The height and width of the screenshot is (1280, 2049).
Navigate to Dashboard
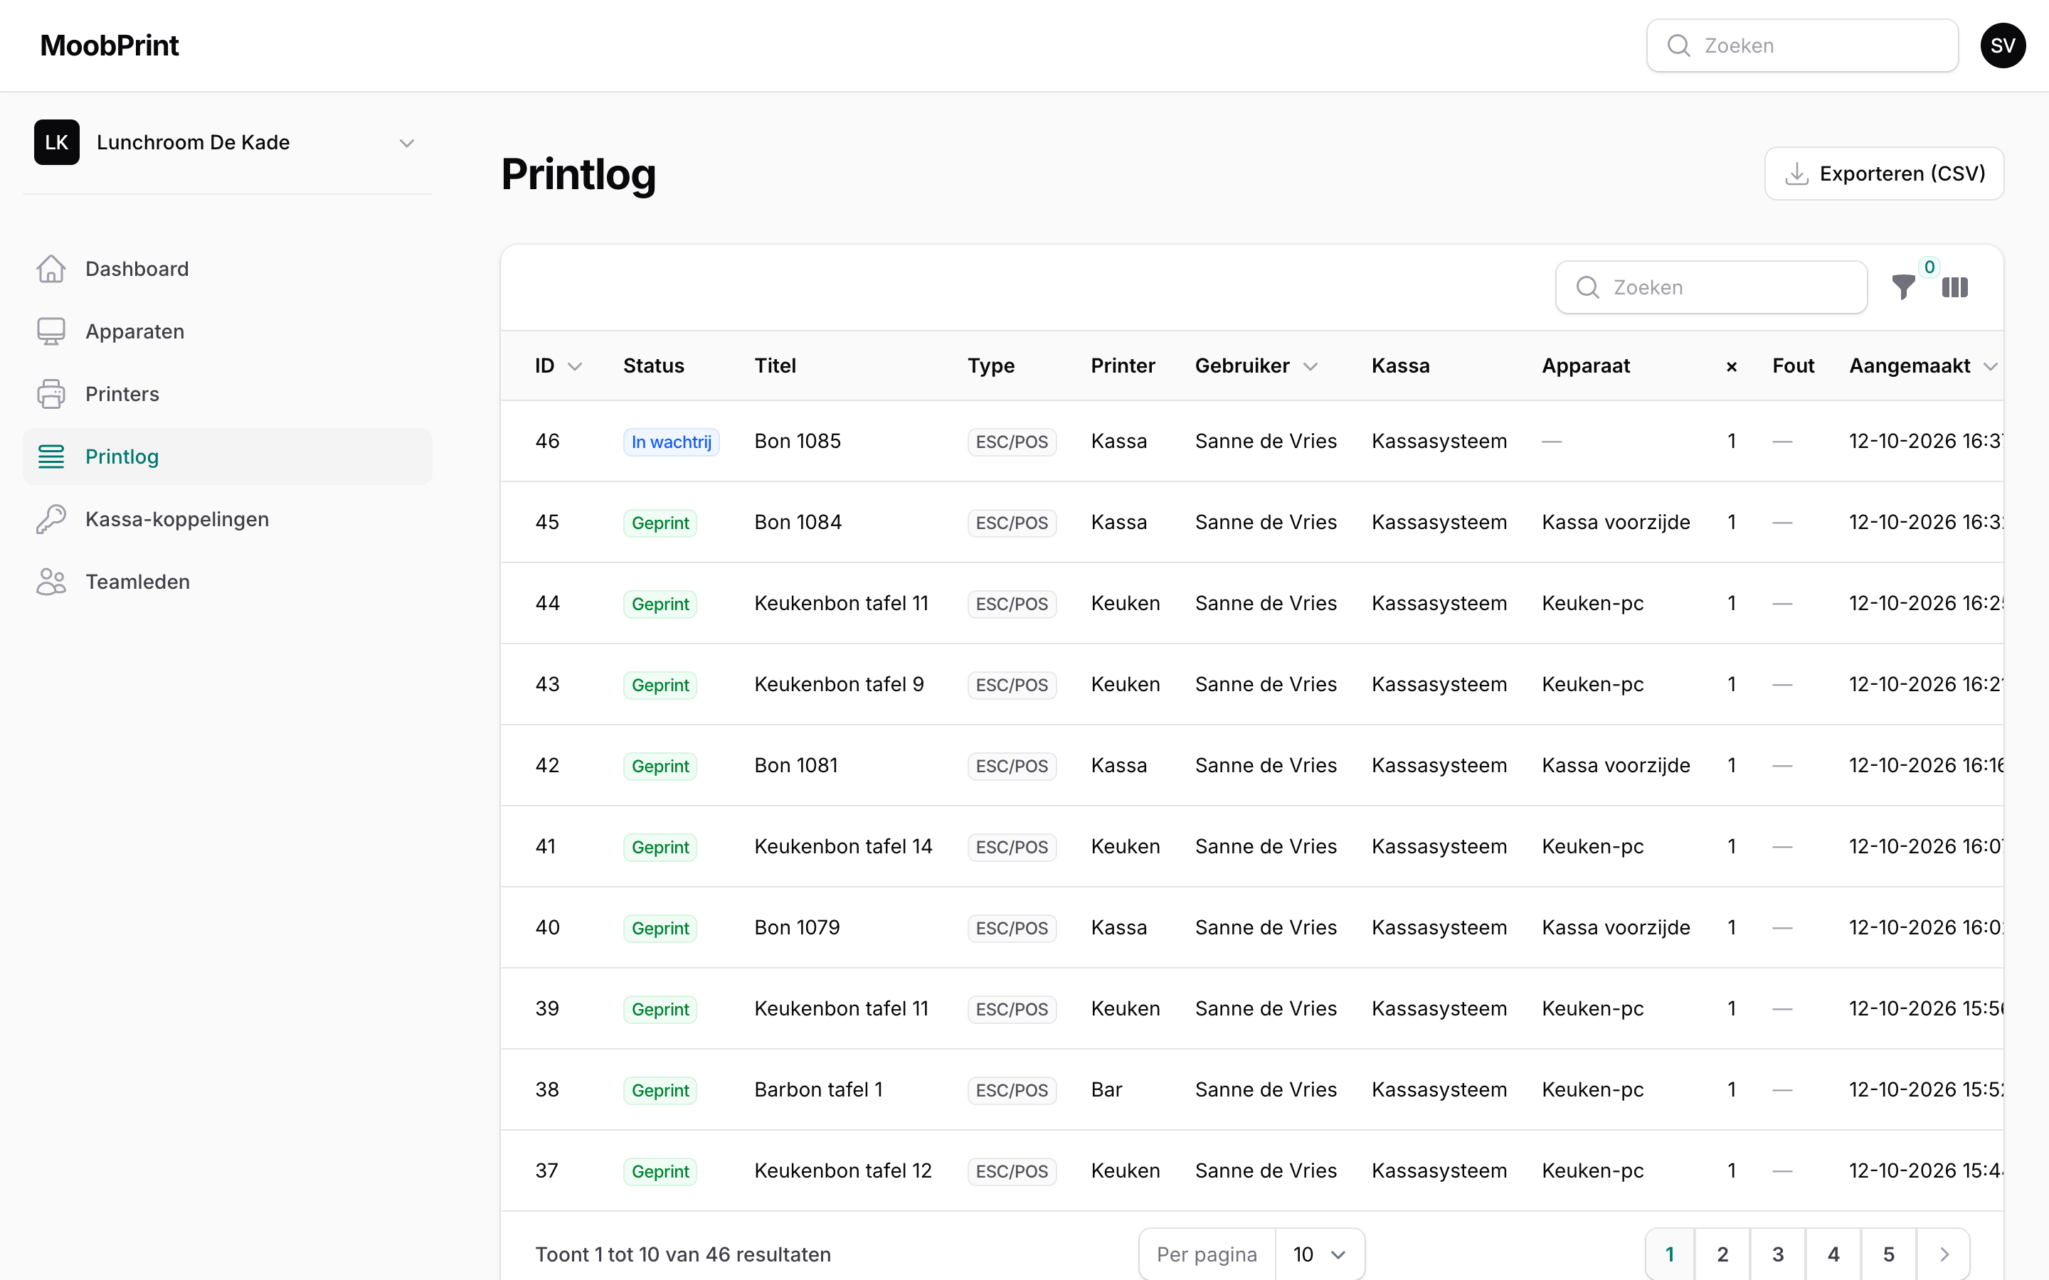pyautogui.click(x=227, y=268)
